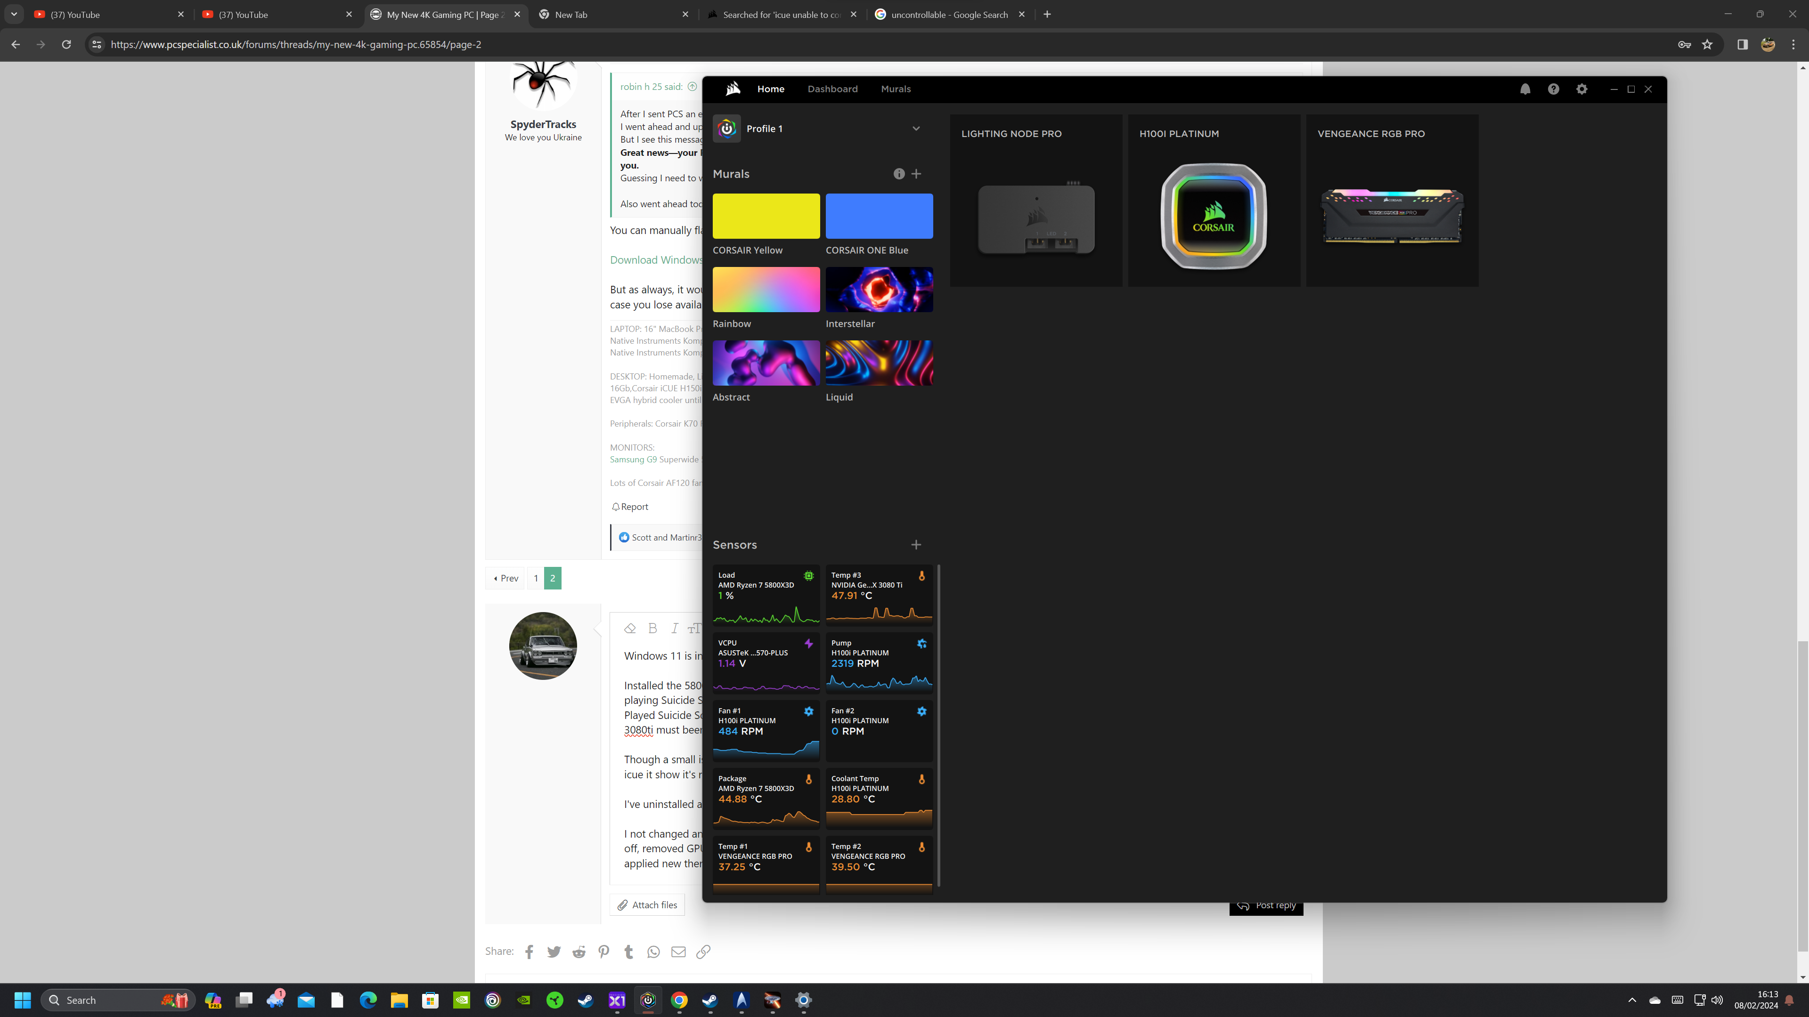
Task: Share the thread on Reddit
Action: coord(579,952)
